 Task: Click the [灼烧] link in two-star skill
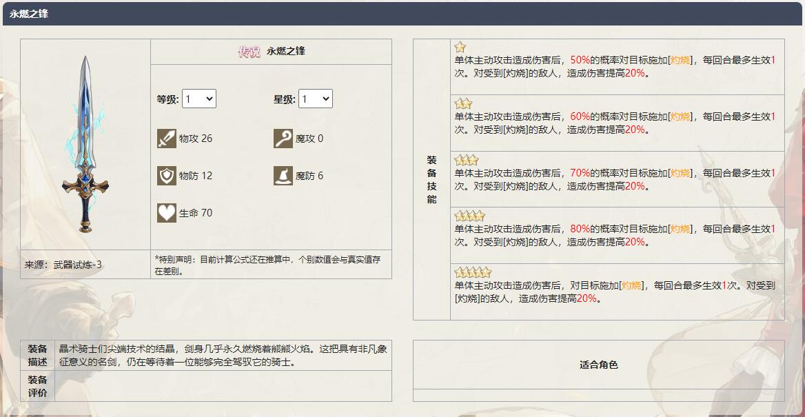pyautogui.click(x=680, y=116)
